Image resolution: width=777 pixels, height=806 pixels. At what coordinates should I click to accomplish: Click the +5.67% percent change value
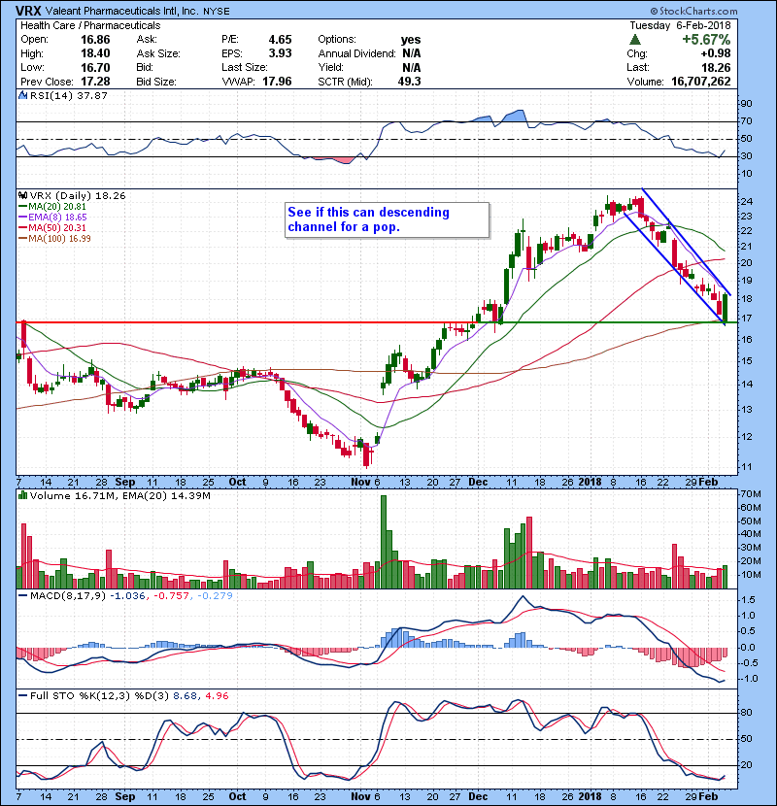tap(706, 40)
